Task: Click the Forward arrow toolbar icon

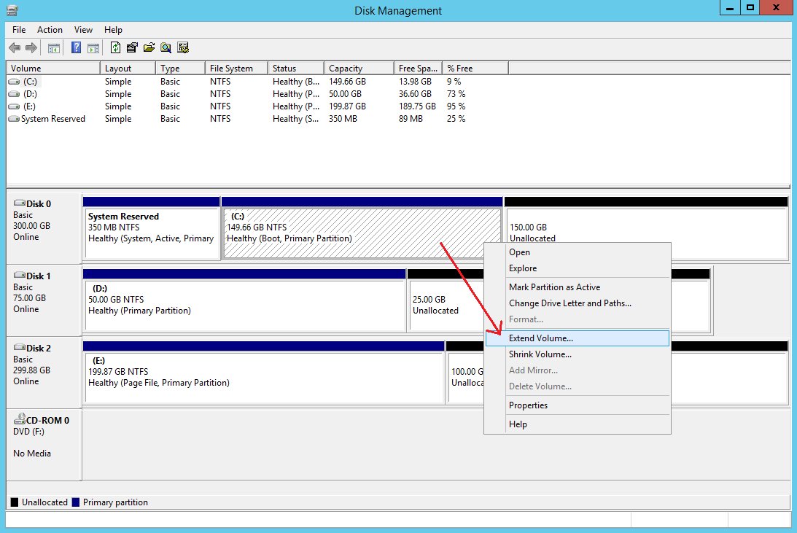Action: point(31,48)
